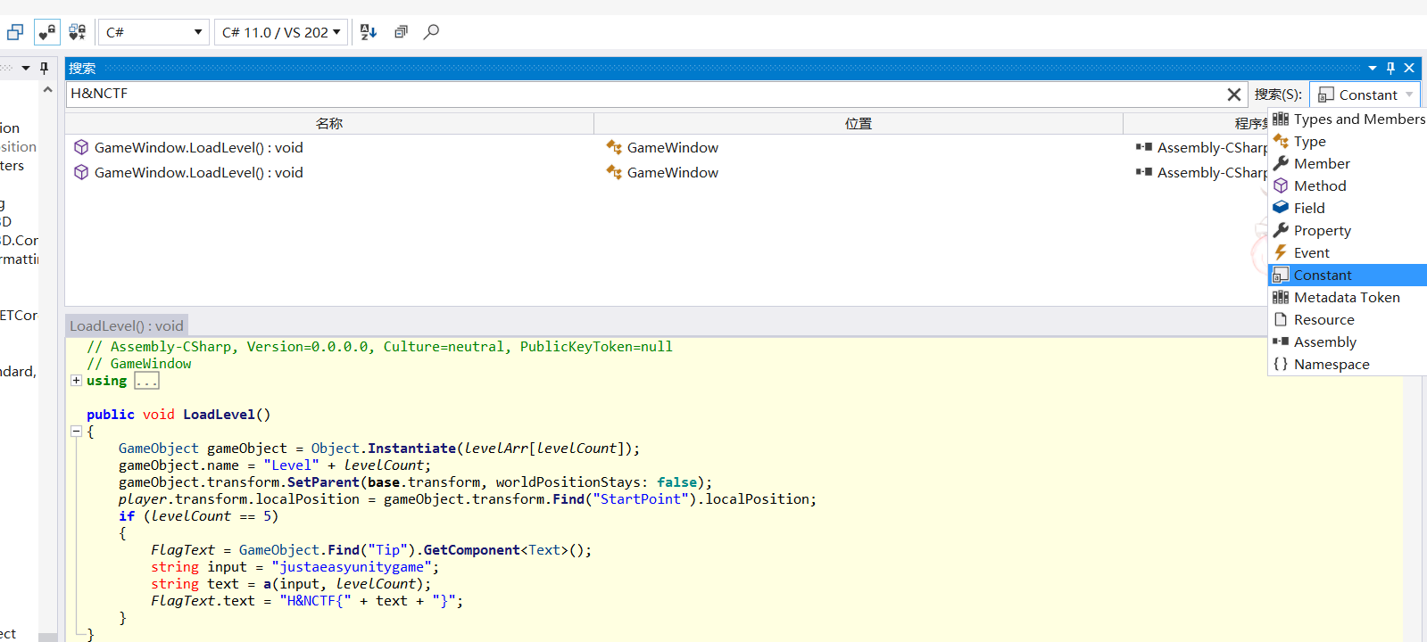Close the search panel

1409,68
